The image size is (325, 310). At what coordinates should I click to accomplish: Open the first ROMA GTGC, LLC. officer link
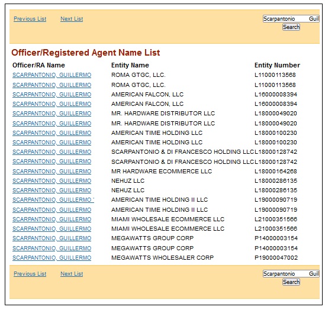52,75
